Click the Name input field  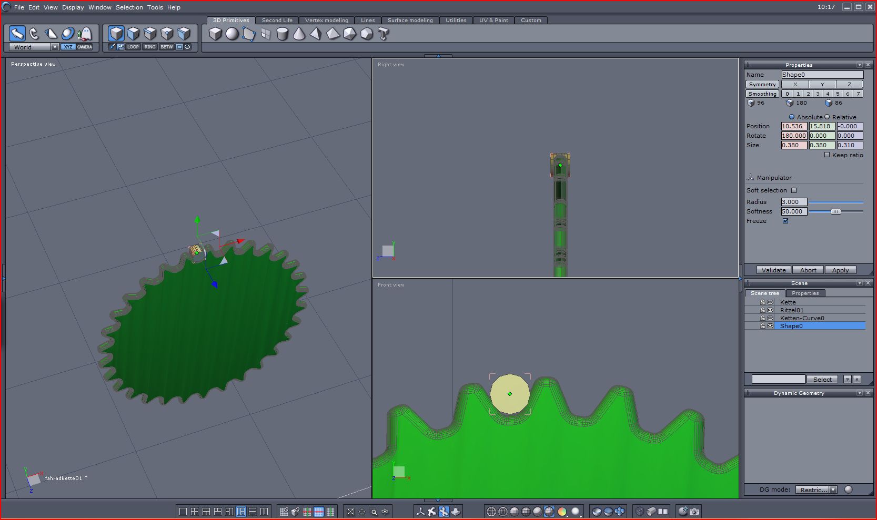tap(822, 75)
